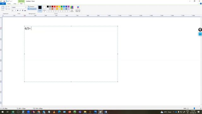
Task: Click the Paste clipboard icon
Action: coord(3,8)
